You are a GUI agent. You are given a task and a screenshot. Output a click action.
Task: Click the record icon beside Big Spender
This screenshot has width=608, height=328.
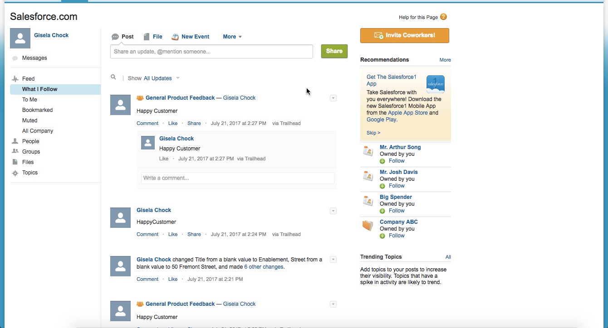[x=368, y=201]
